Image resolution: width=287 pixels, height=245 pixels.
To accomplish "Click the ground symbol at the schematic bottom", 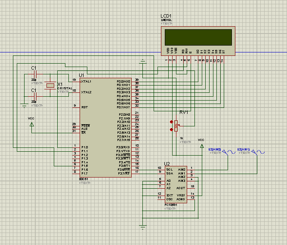I will click(x=143, y=226).
